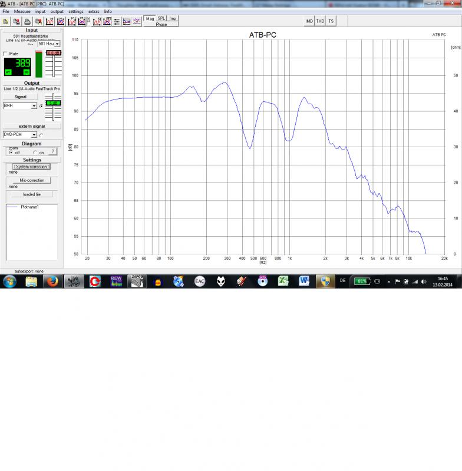The height and width of the screenshot is (471, 462).
Task: Click the Input section header
Action: click(x=32, y=30)
